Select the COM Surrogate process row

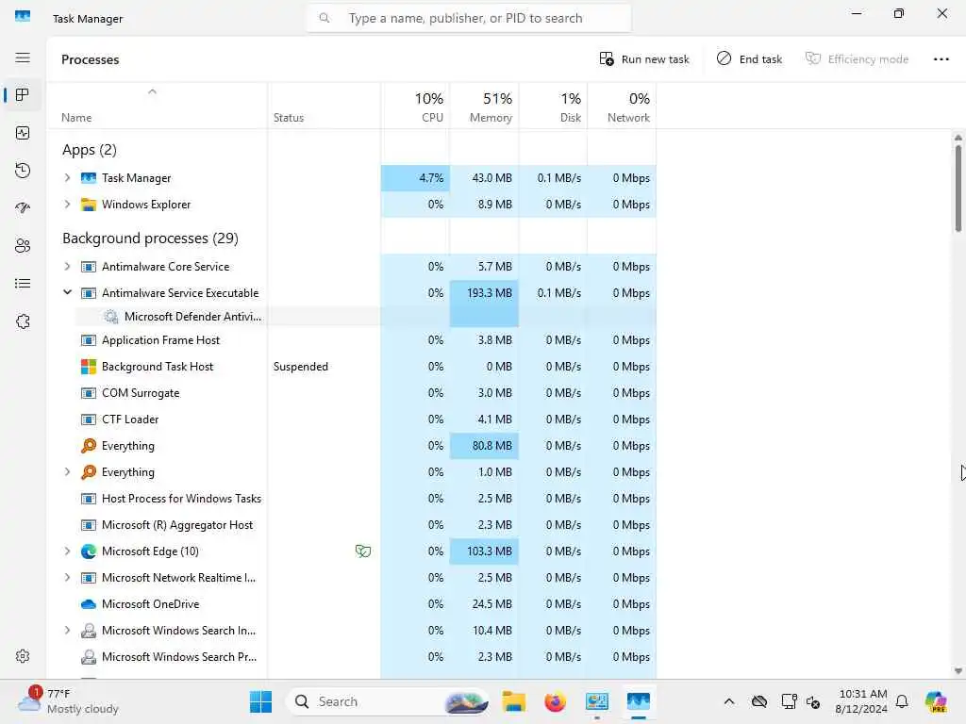pos(352,393)
